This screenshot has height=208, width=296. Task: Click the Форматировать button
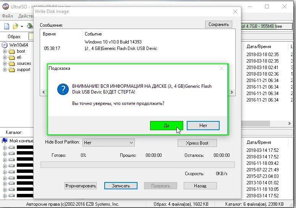click(x=81, y=186)
